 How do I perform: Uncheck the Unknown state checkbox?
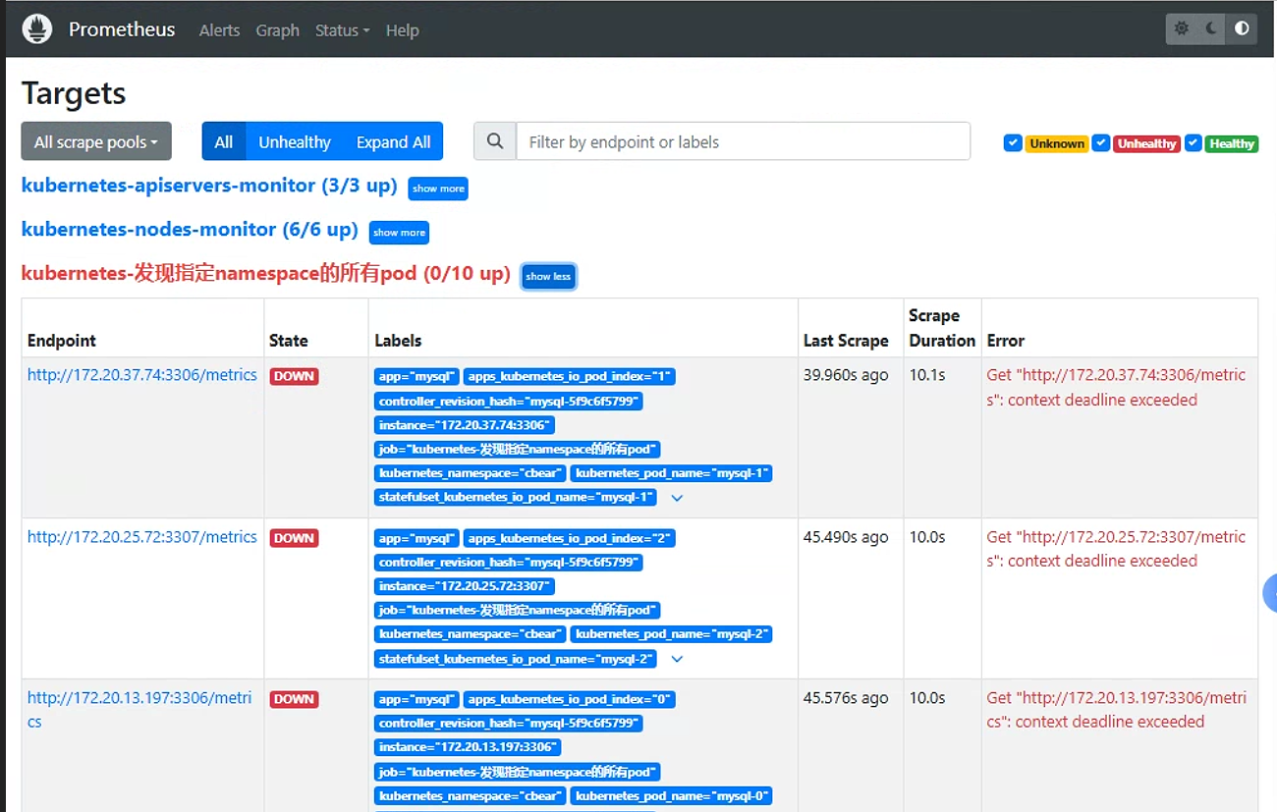1013,143
